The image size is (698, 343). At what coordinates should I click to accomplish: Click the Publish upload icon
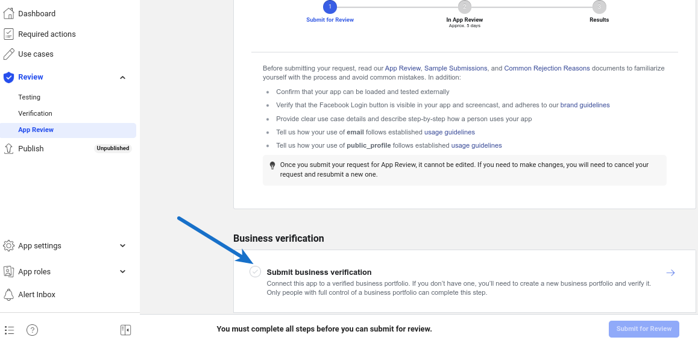click(9, 149)
